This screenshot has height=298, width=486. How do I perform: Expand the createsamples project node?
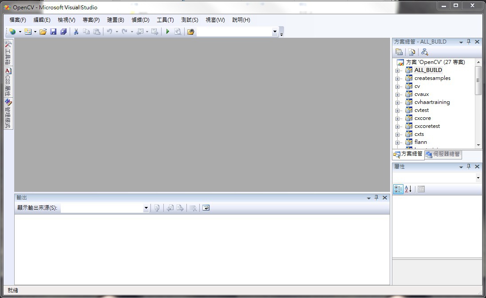click(397, 79)
